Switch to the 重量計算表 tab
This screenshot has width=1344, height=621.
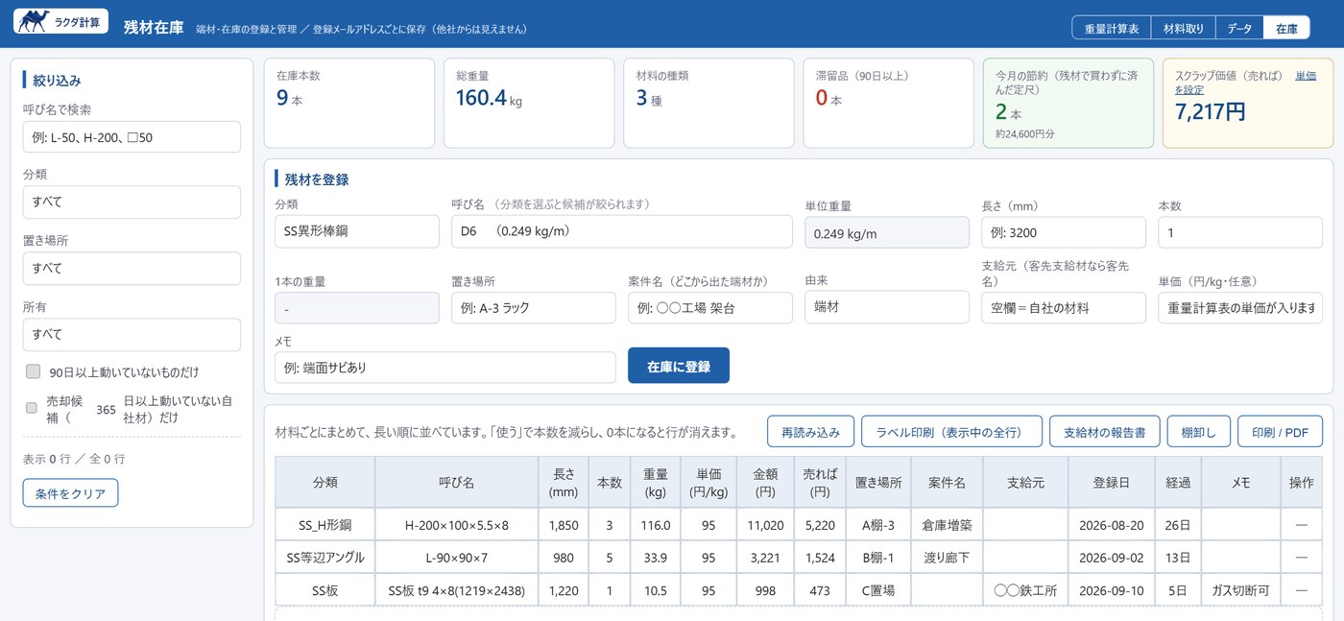pos(1111,28)
